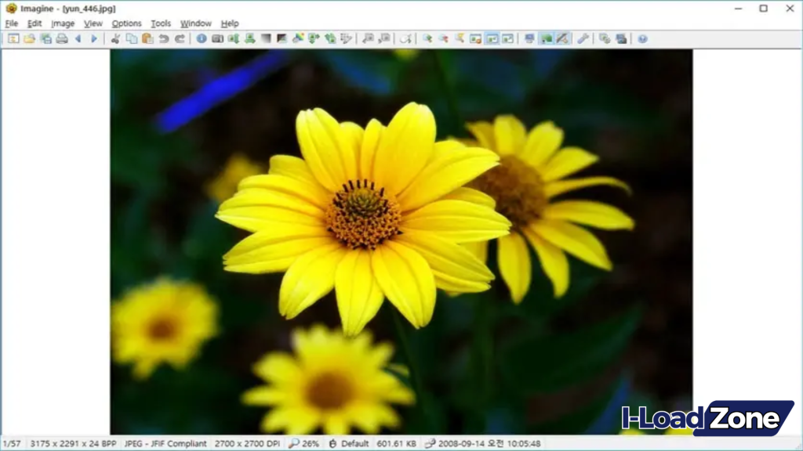Open the Image menu
The height and width of the screenshot is (451, 803).
click(63, 23)
